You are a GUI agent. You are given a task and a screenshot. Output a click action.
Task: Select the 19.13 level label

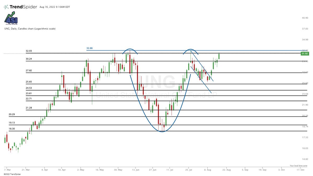coord(12,123)
